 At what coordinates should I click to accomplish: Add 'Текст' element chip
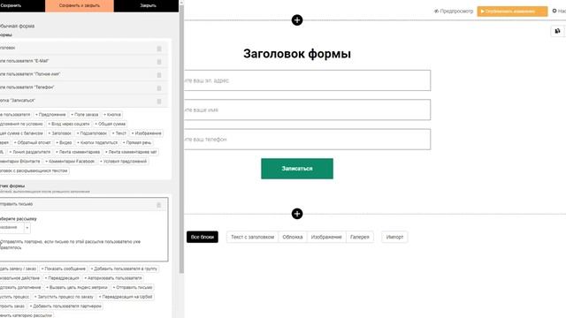click(119, 133)
